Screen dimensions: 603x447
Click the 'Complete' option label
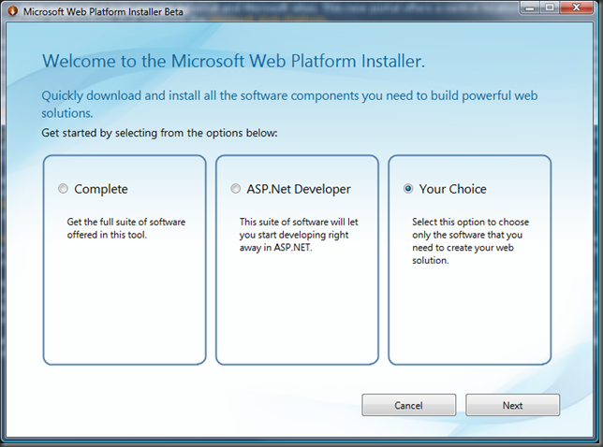point(101,189)
